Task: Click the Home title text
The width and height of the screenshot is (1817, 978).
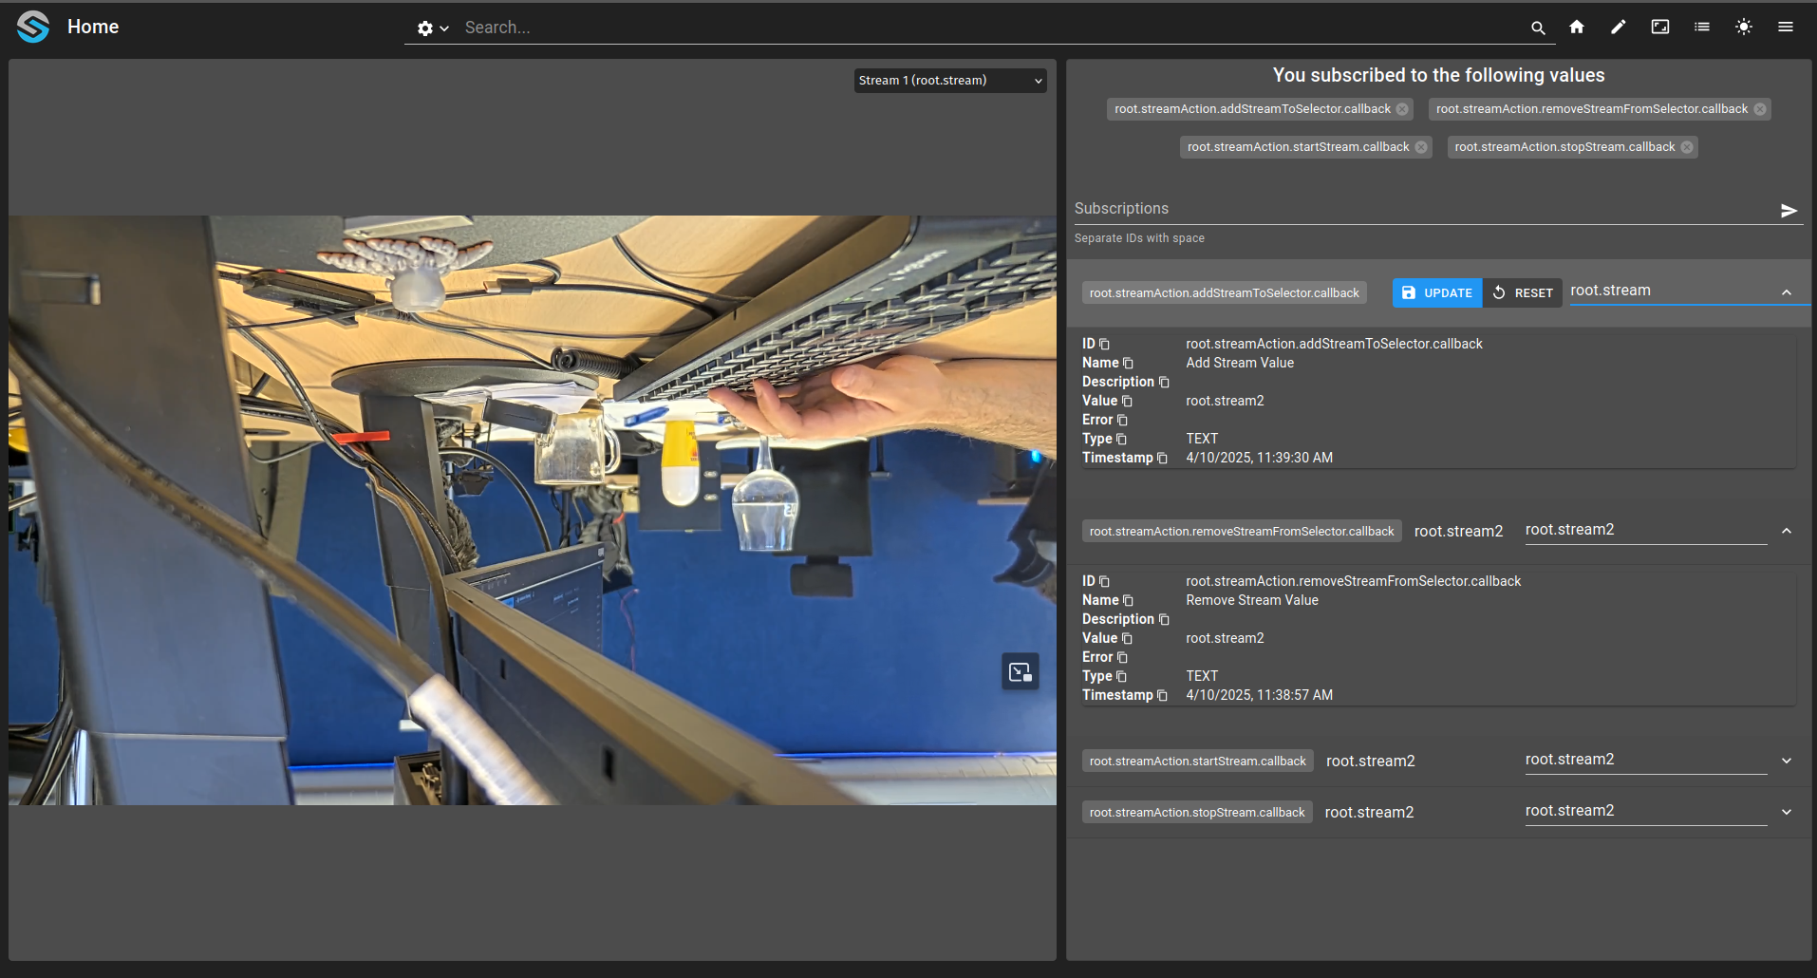Action: point(93,27)
